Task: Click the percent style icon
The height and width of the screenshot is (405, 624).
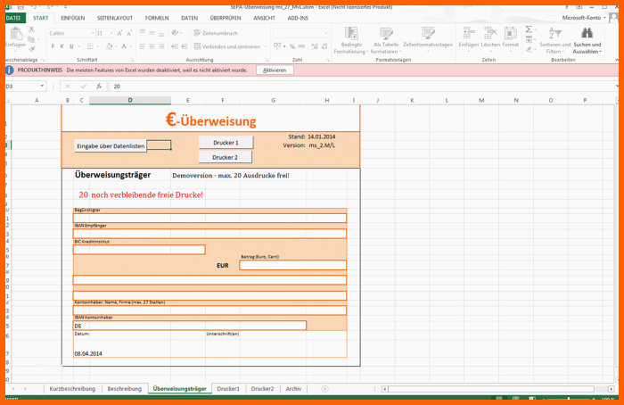Action: coord(292,46)
